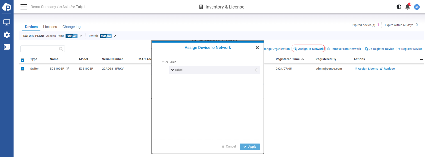Open the table column options ellipsis
The height and width of the screenshot is (157, 425).
coord(421,59)
